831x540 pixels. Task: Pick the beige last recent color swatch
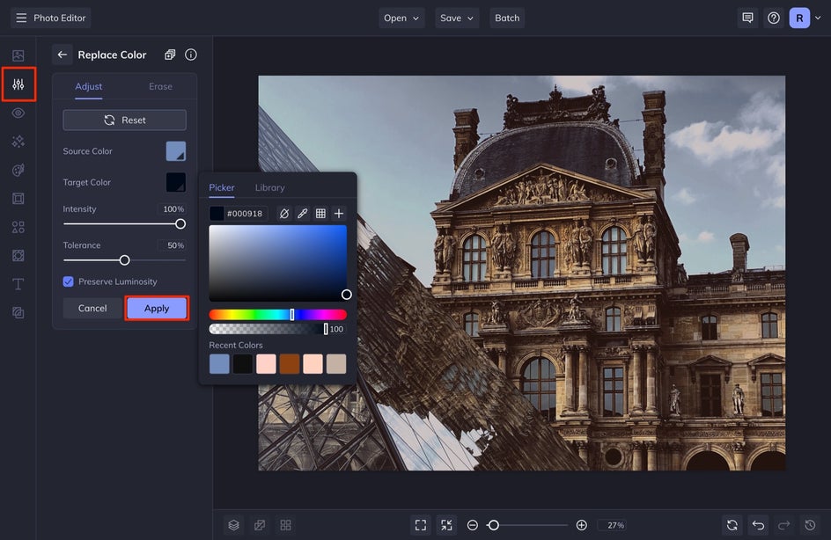tap(336, 364)
